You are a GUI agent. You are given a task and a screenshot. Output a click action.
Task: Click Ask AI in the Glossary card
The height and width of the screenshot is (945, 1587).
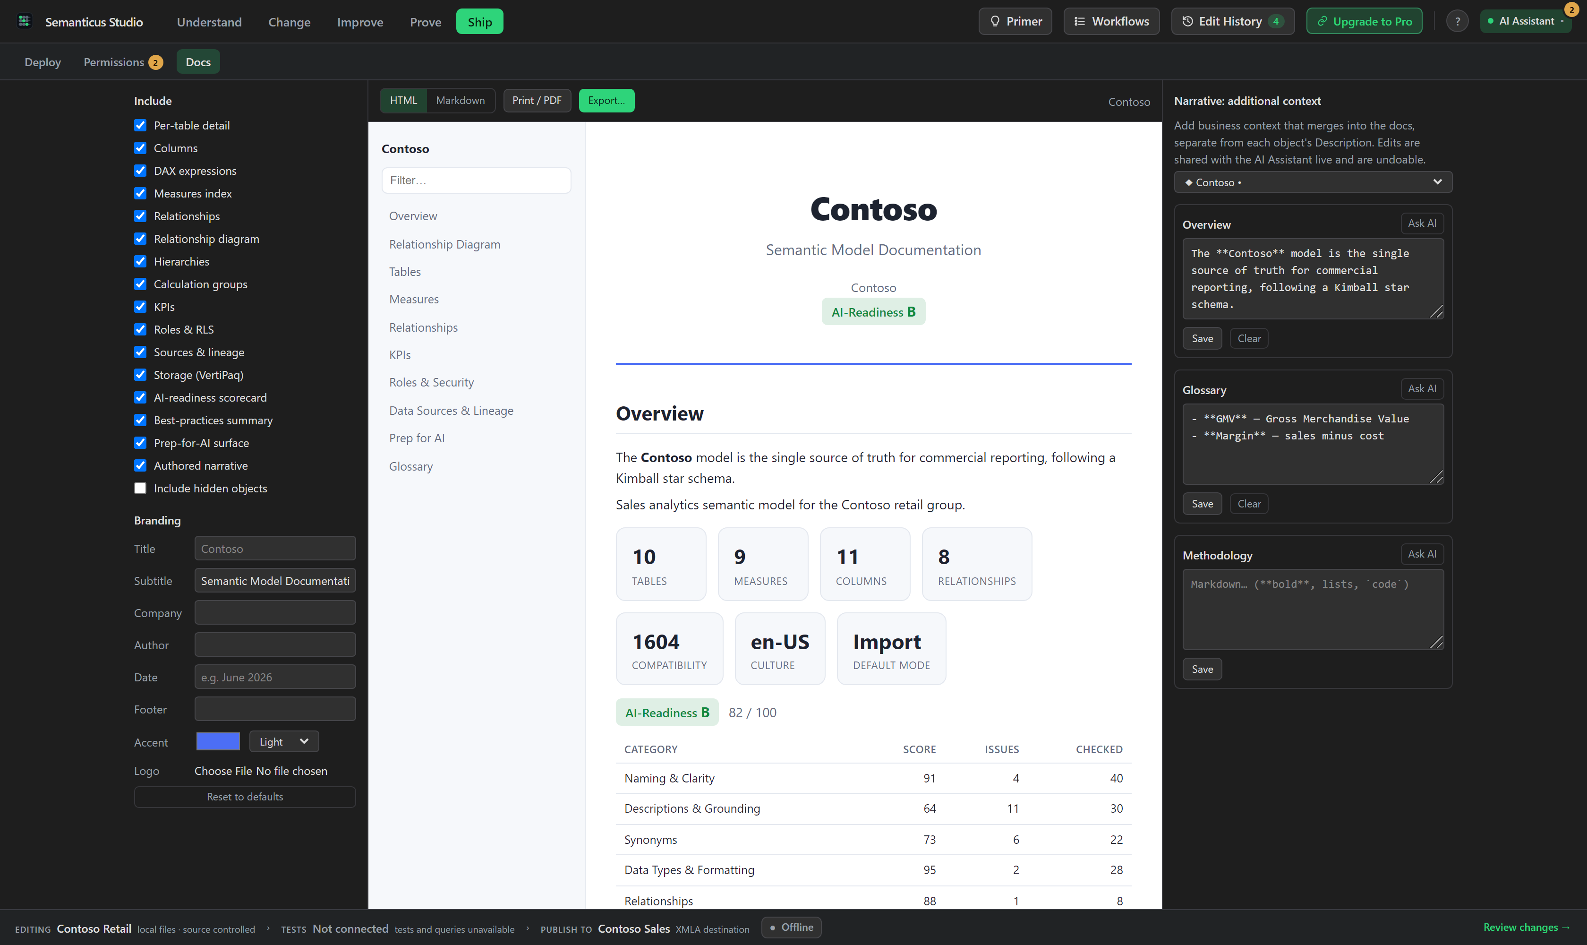click(x=1422, y=389)
